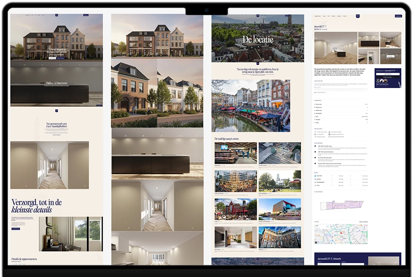
Task: Click the first input field in the footer form
Action: [329, 264]
